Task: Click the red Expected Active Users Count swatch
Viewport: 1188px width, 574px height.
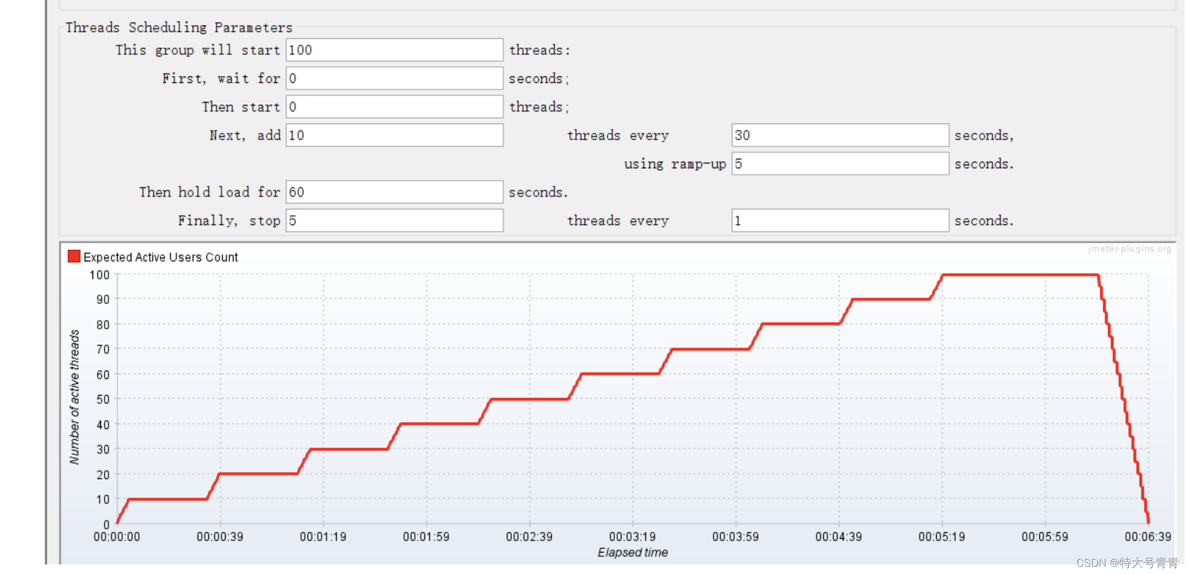Action: [74, 257]
